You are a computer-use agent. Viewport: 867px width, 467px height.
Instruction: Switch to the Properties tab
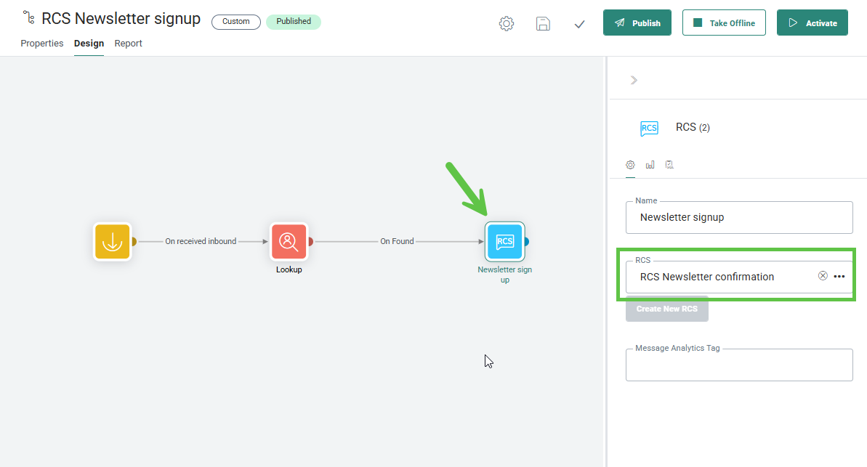coord(42,44)
